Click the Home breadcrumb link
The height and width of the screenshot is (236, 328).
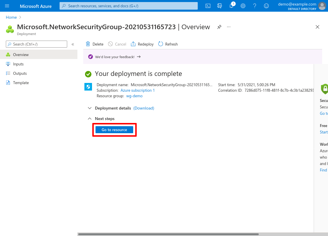click(11, 17)
